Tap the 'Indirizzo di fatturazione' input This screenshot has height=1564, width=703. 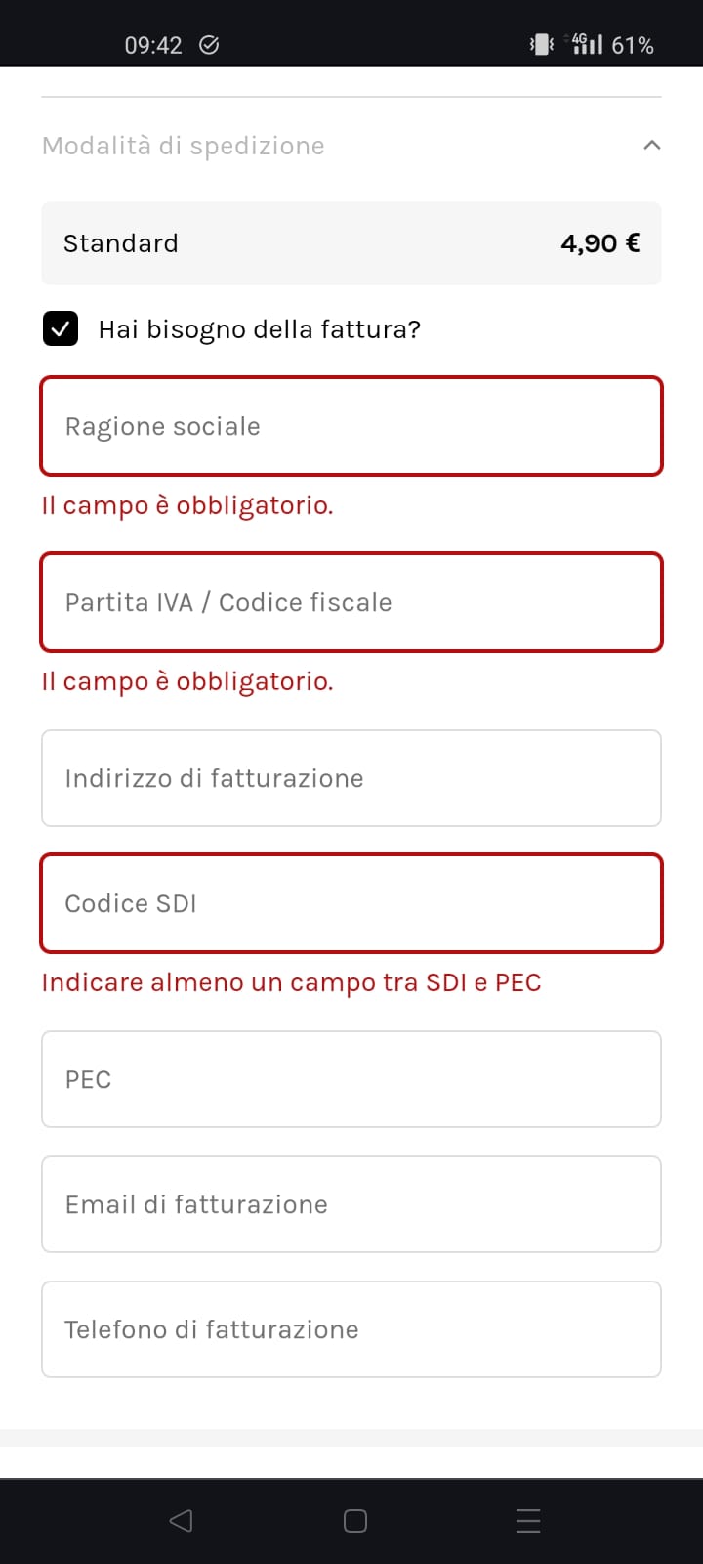click(x=351, y=778)
